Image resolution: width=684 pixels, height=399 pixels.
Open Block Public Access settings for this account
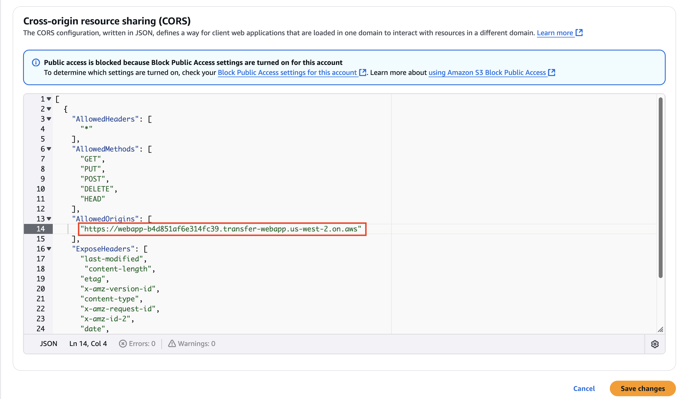pos(287,72)
